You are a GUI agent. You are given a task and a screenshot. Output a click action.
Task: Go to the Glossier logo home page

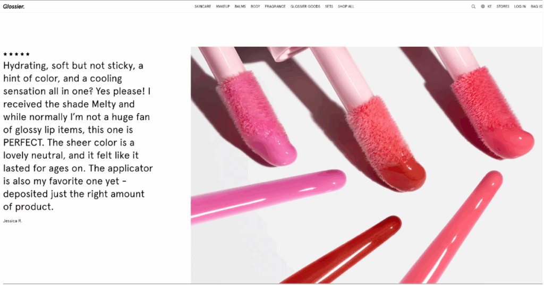(x=13, y=6)
